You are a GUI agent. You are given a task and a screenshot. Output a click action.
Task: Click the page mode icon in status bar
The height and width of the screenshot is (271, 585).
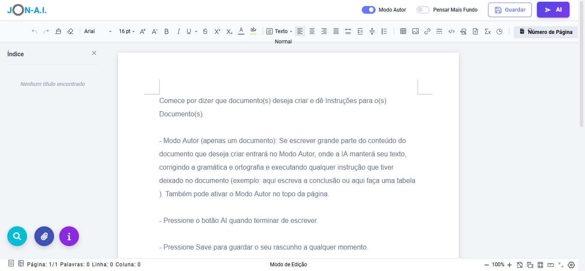pos(530,265)
